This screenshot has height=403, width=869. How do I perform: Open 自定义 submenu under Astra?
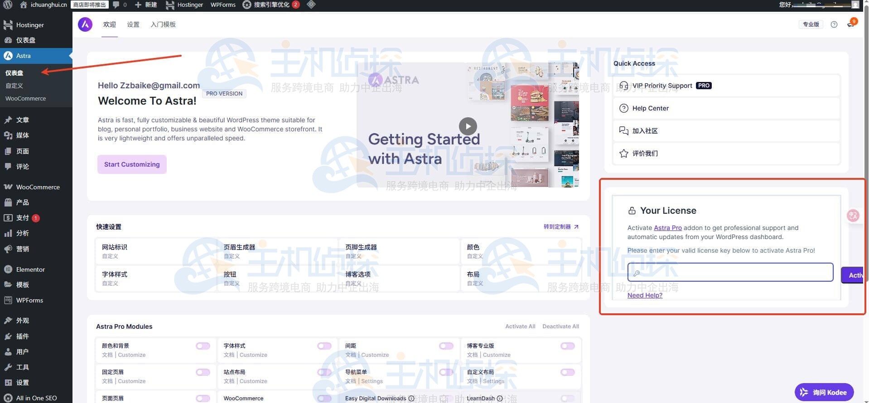pyautogui.click(x=14, y=86)
